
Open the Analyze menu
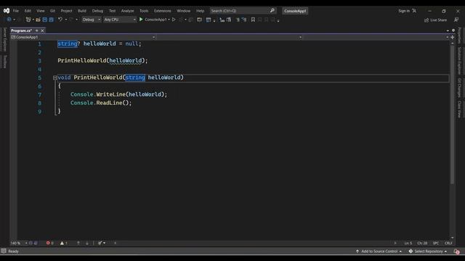point(128,11)
